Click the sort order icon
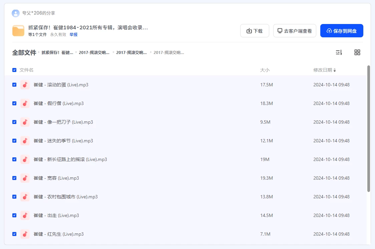Viewport: 375px width, 249px height. (x=339, y=52)
